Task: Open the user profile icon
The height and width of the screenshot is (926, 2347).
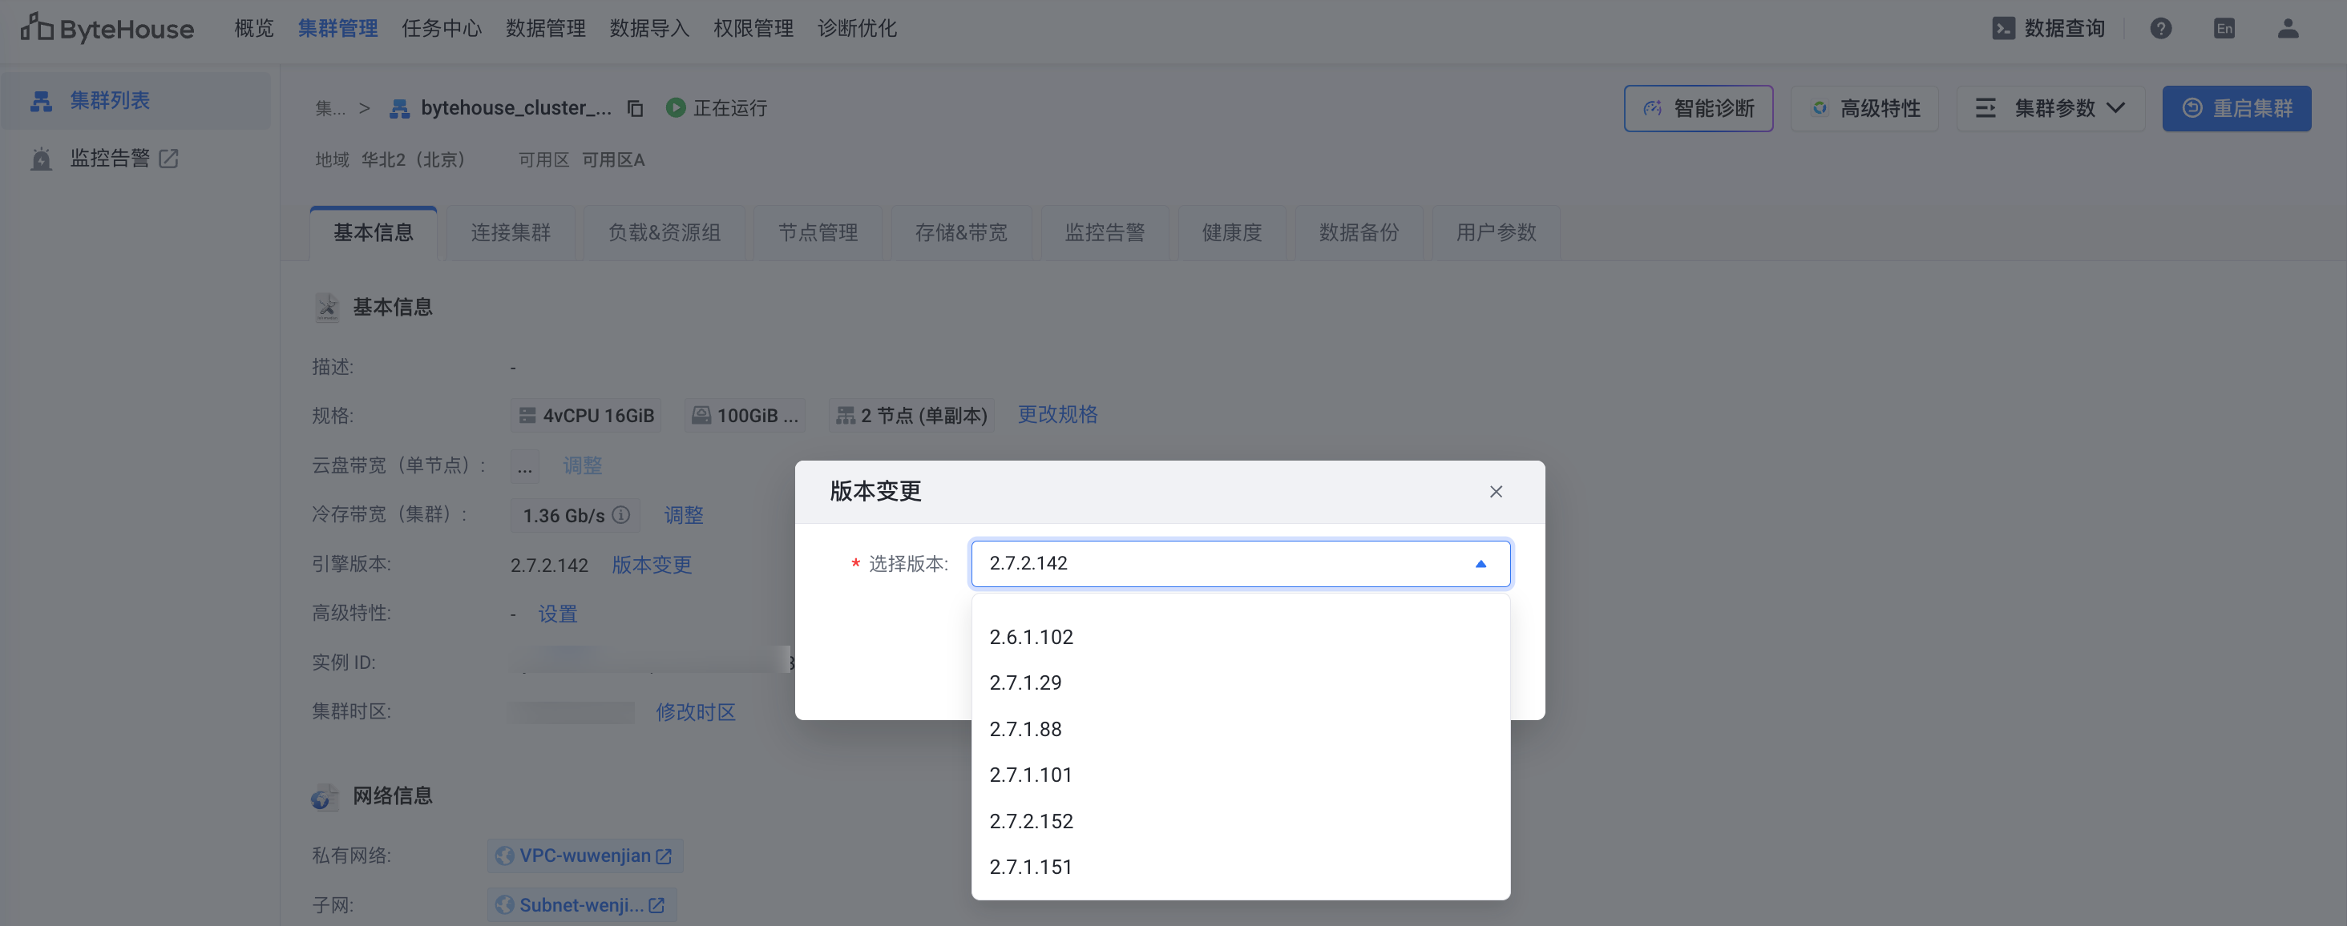Action: coord(2288,28)
